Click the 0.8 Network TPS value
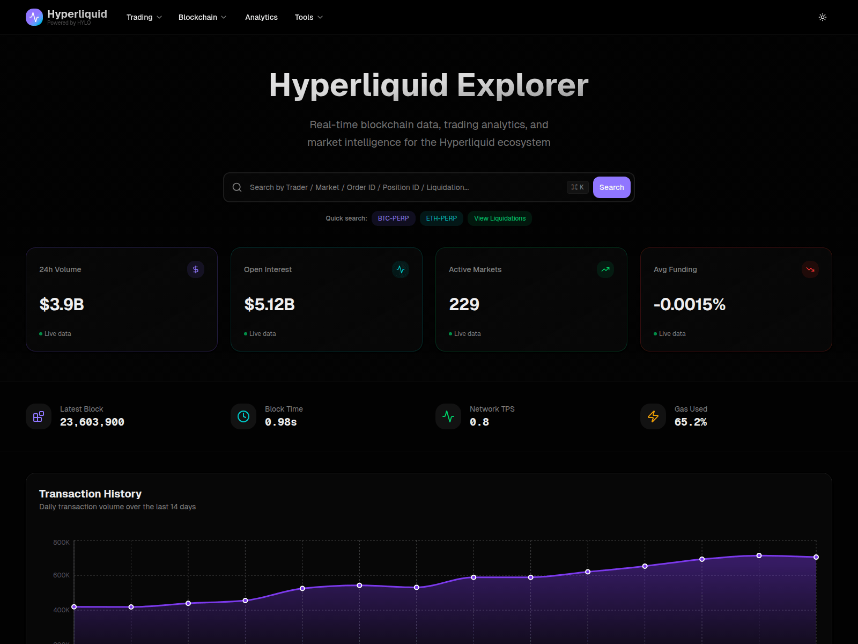 tap(479, 422)
